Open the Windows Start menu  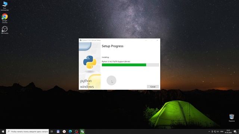pyautogui.click(x=3, y=131)
